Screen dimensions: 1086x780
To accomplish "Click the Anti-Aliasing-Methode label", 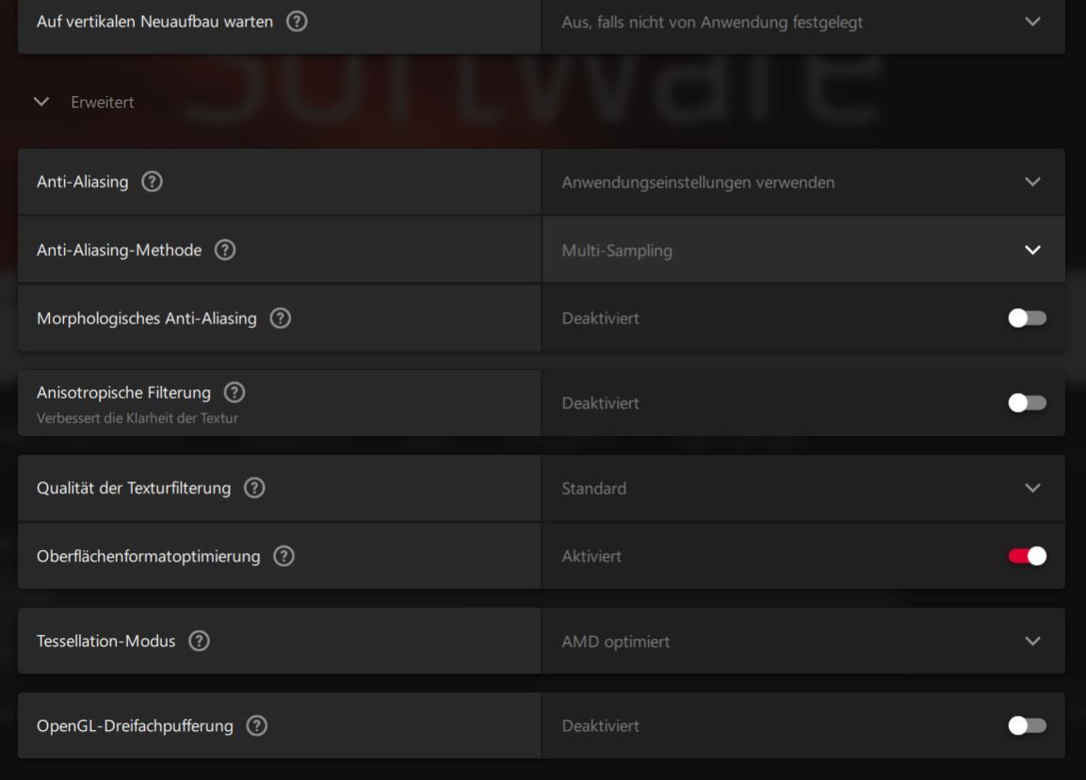I will (119, 250).
